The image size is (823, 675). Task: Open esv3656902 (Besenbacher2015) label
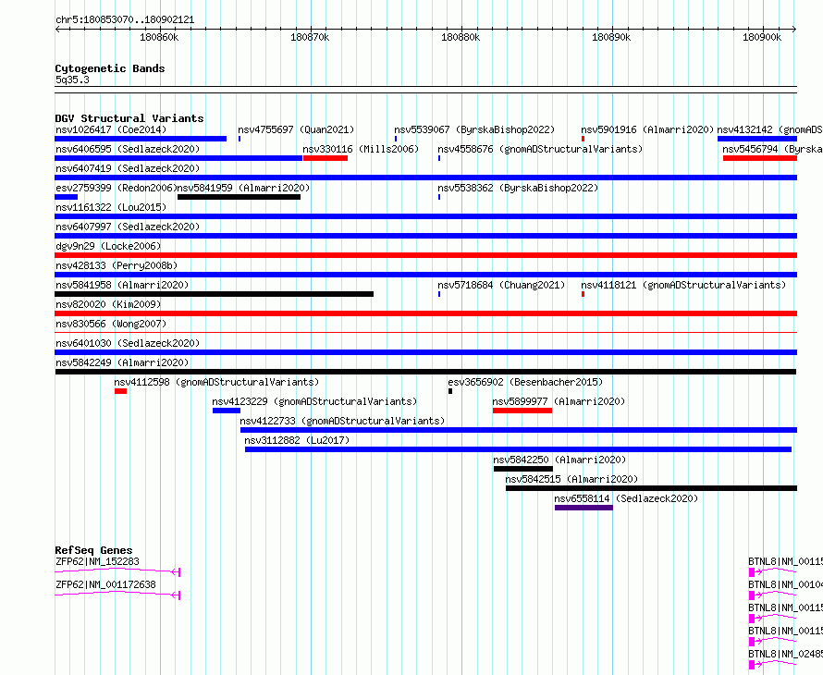[525, 382]
